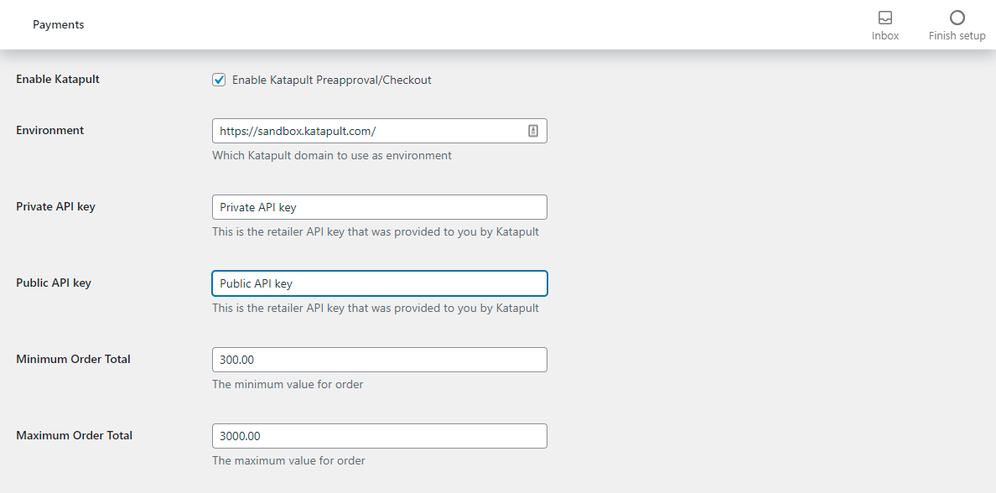
Task: Select the Public API key text box
Action: 379,283
